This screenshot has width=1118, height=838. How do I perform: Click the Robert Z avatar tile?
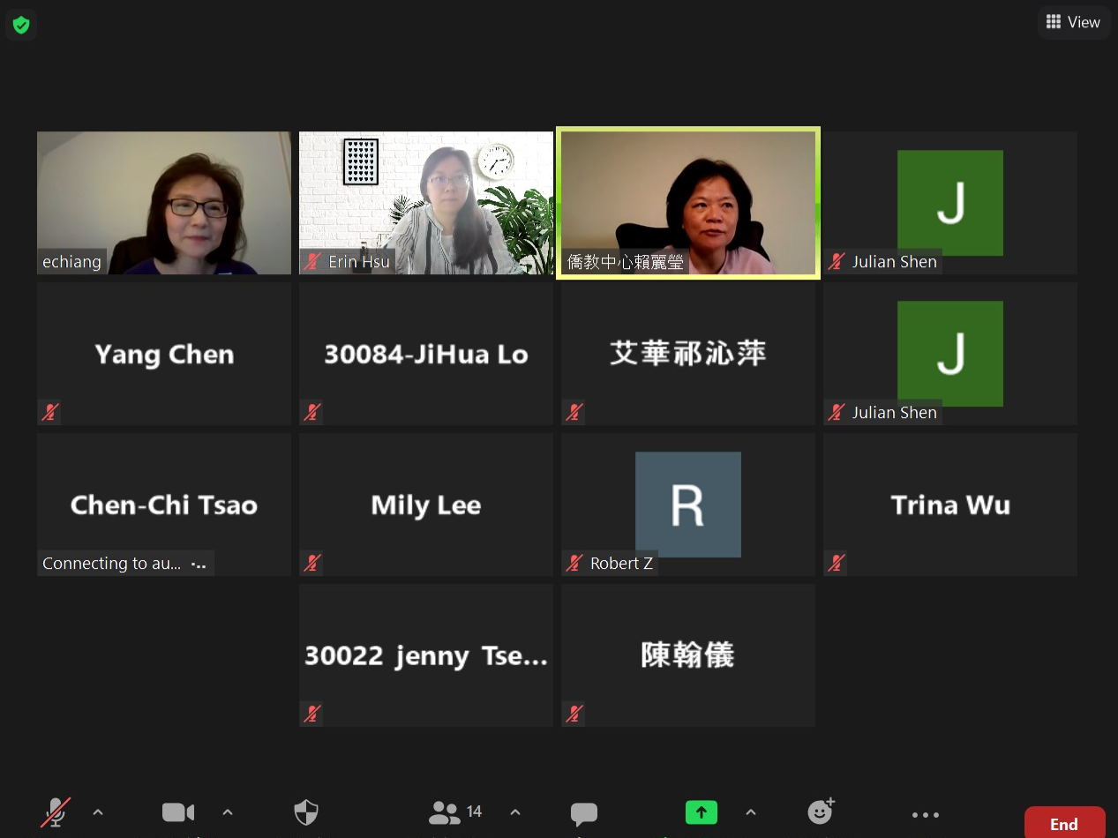[688, 505]
